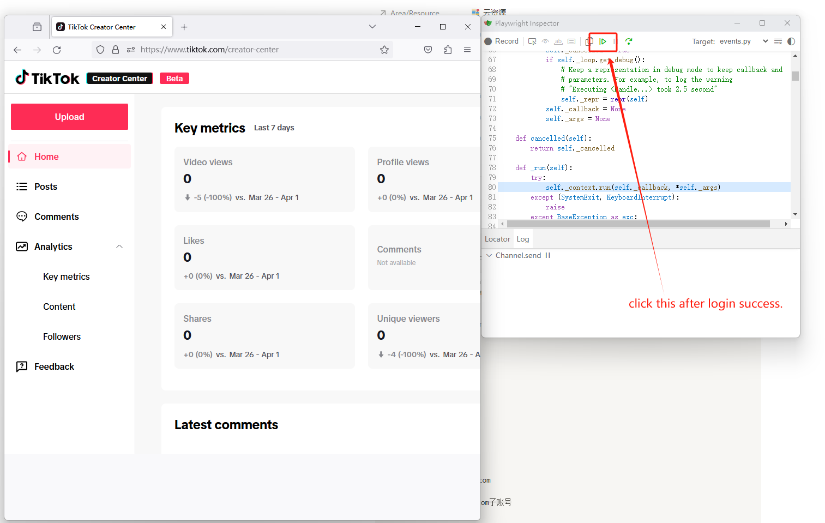Viewport: 825px width, 523px height.
Task: Click the green Step over icon
Action: (629, 41)
